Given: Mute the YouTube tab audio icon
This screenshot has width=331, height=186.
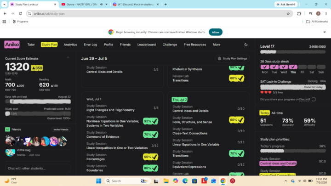Looking at the screenshot, I should tap(101, 4).
